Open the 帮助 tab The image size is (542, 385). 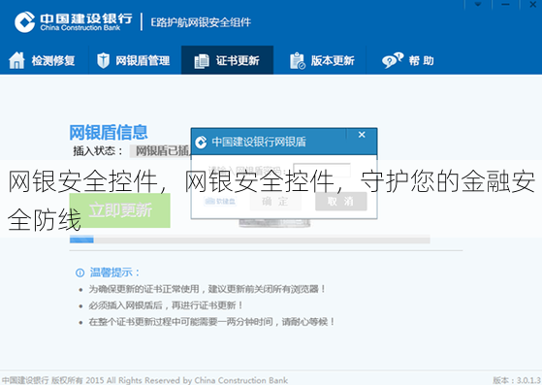tap(408, 60)
